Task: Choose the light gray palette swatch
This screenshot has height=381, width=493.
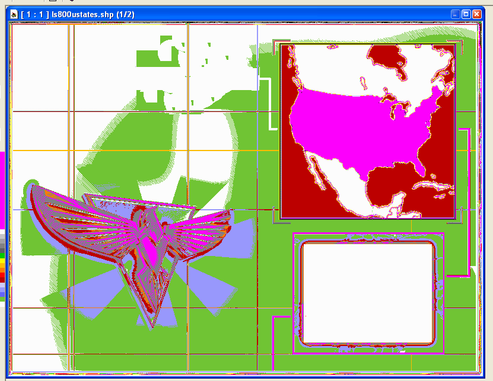Action: pyautogui.click(x=2, y=237)
